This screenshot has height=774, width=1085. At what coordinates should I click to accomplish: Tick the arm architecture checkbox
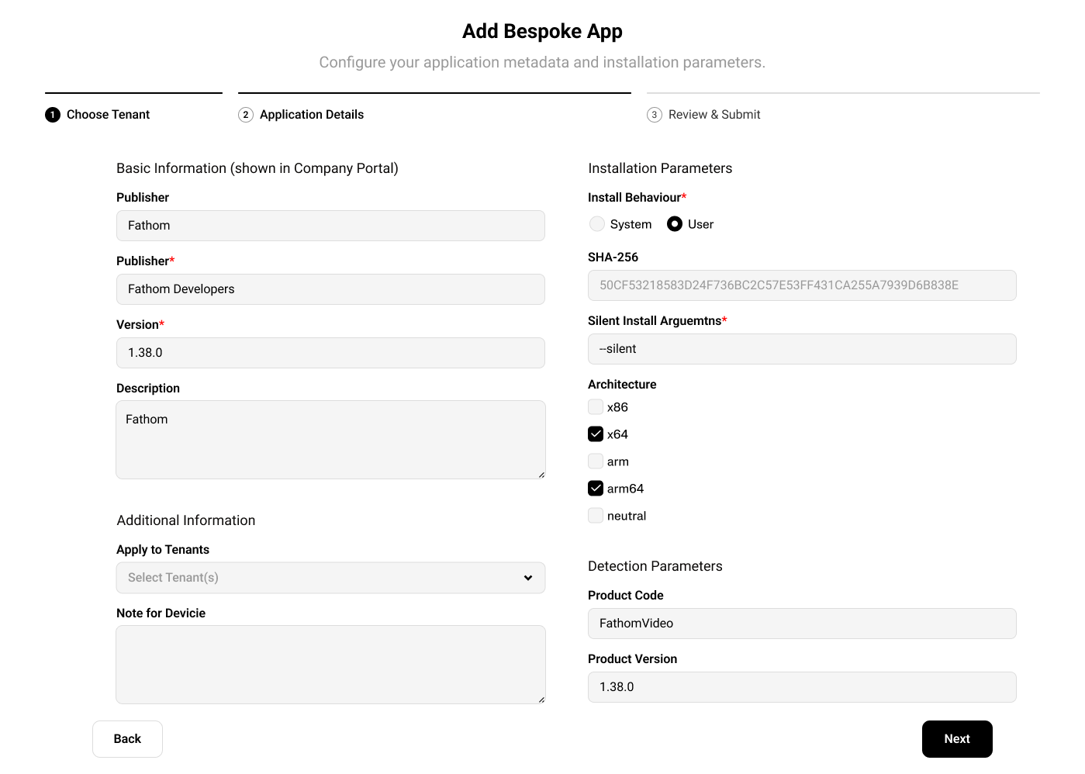pos(596,461)
